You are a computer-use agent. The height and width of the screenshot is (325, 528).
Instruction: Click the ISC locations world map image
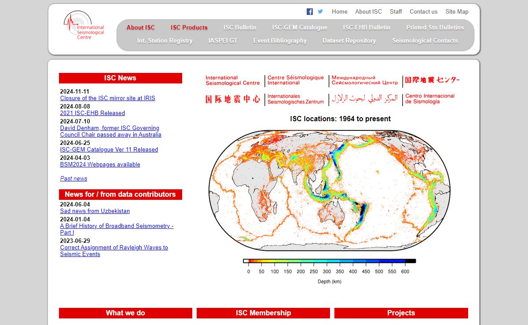330,190
